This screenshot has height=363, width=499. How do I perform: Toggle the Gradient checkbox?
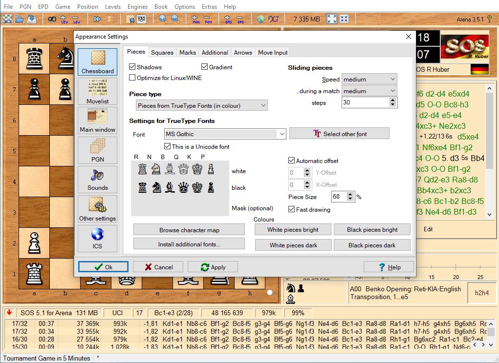click(205, 67)
